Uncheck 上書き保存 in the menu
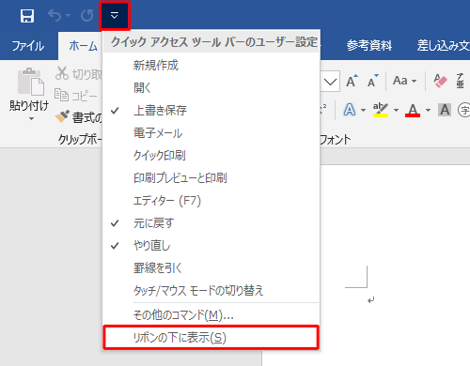470x366 pixels. coord(211,110)
